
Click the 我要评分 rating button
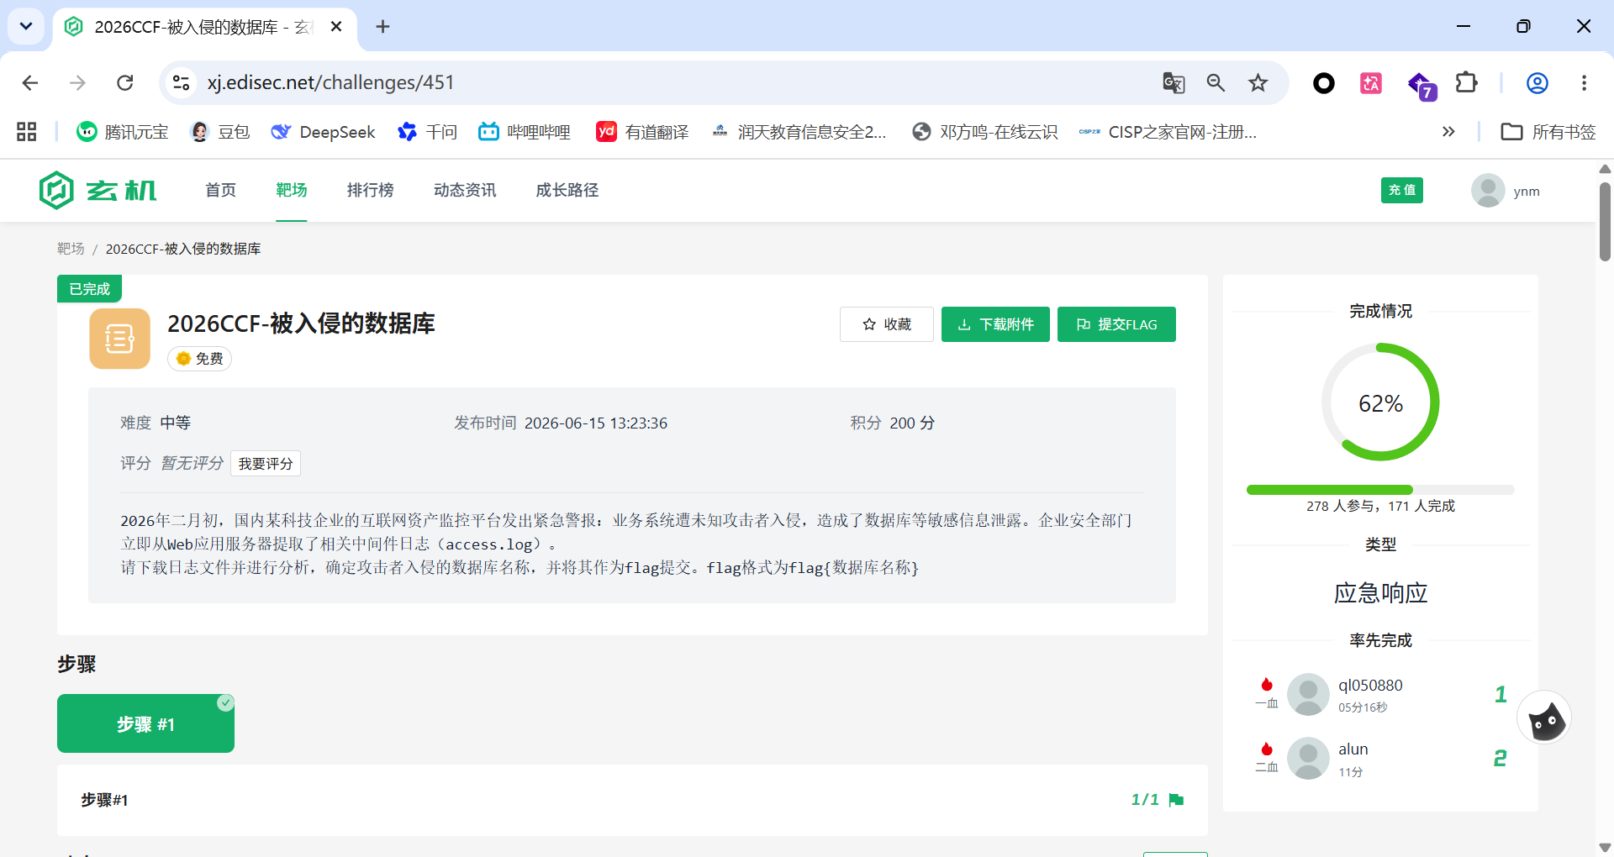point(266,464)
